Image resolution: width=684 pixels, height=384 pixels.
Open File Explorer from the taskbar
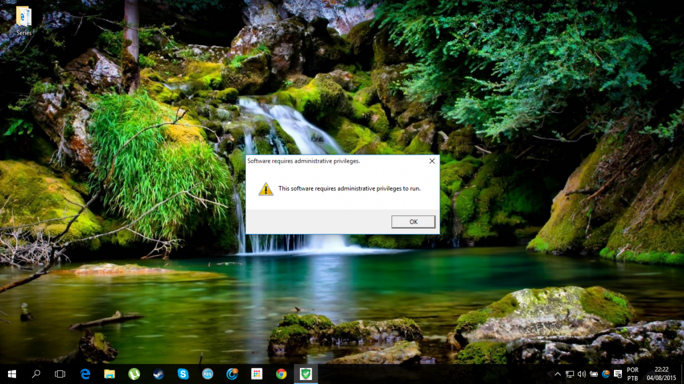[x=109, y=374]
